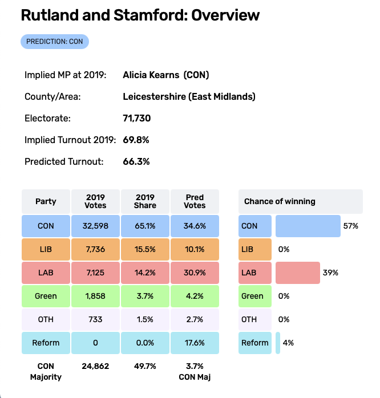380x398 pixels.
Task: Select the Pred Votes column header
Action: [x=195, y=201]
